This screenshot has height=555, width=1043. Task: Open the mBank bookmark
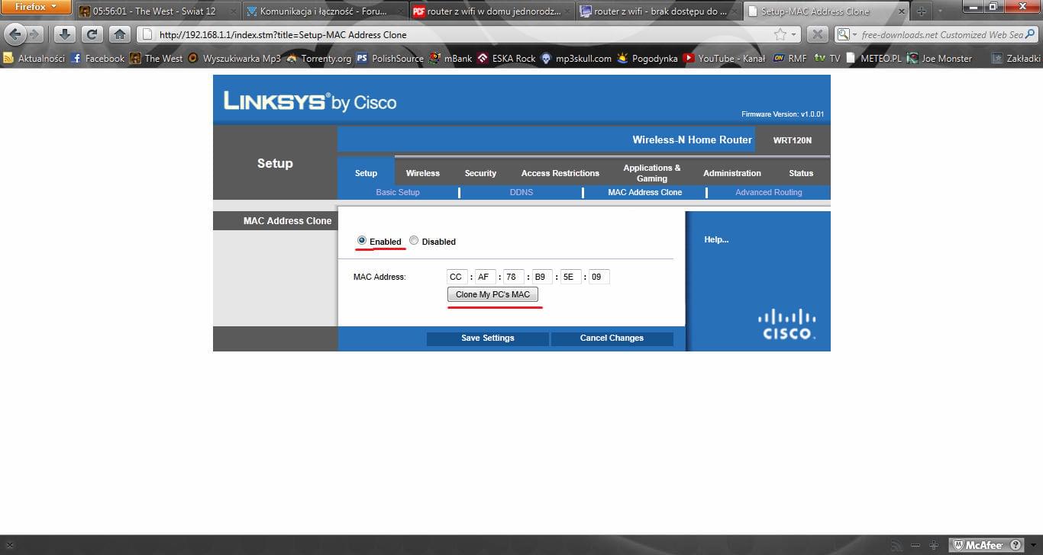pos(450,58)
